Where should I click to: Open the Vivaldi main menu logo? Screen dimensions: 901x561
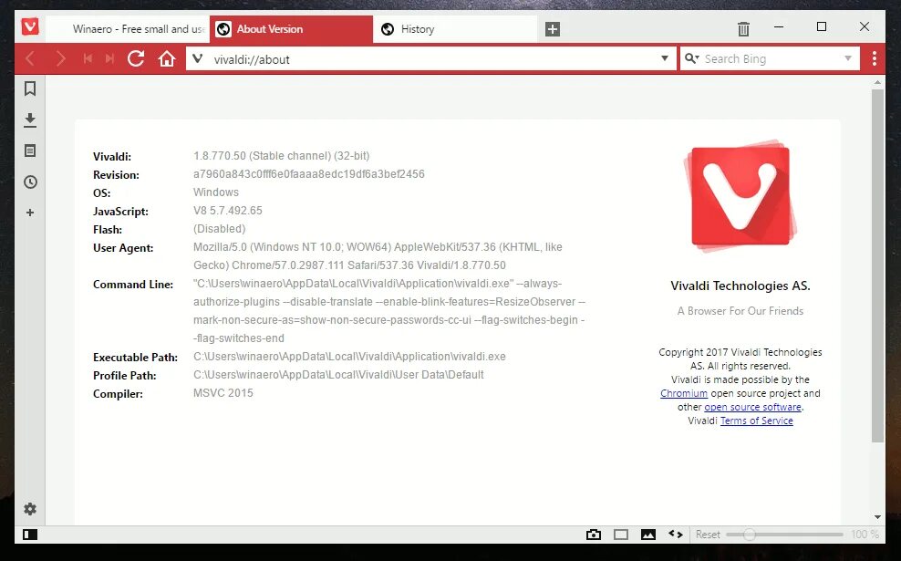point(30,26)
